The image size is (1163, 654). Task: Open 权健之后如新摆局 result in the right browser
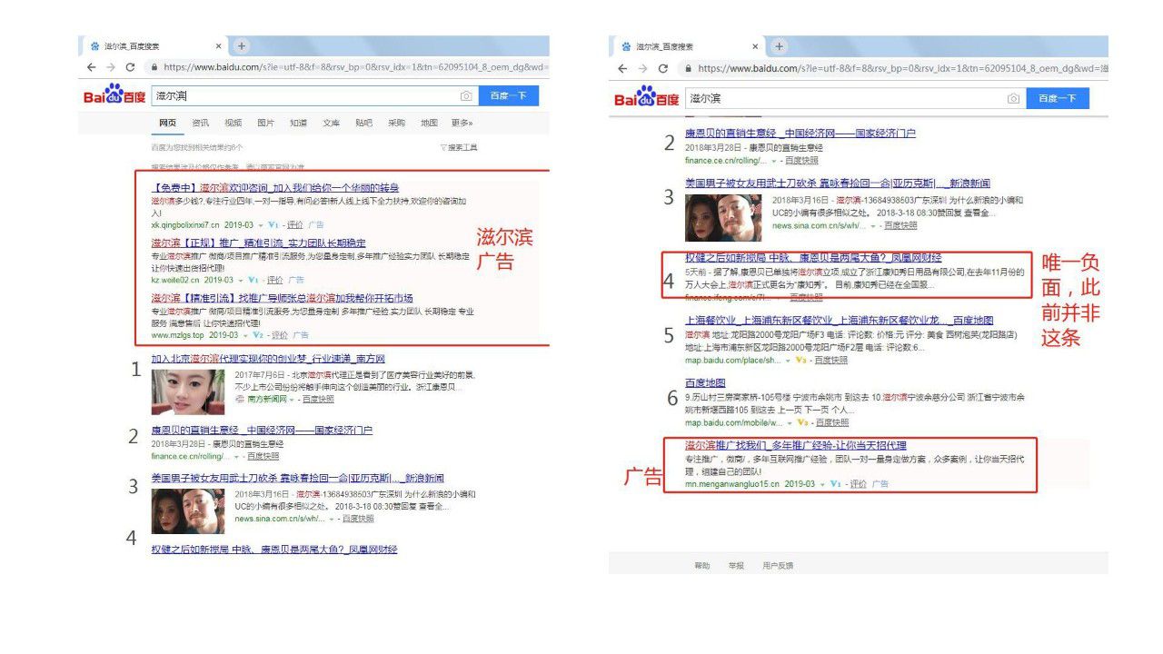813,258
